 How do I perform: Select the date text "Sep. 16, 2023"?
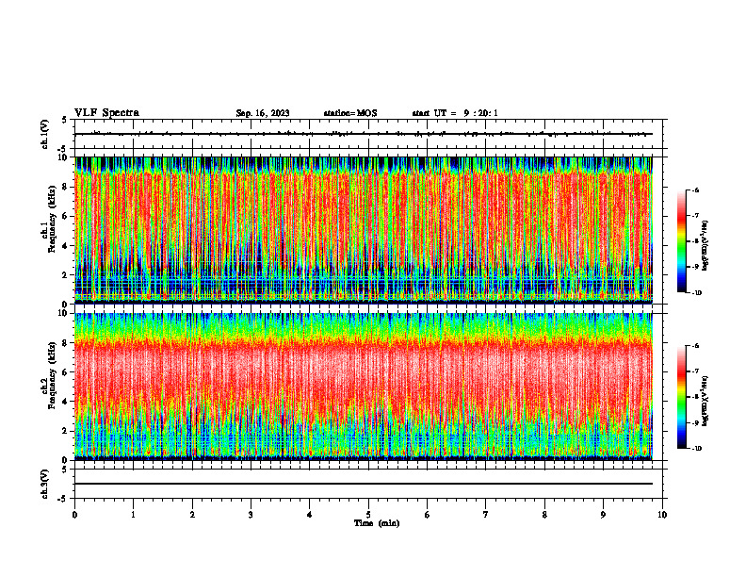(263, 113)
